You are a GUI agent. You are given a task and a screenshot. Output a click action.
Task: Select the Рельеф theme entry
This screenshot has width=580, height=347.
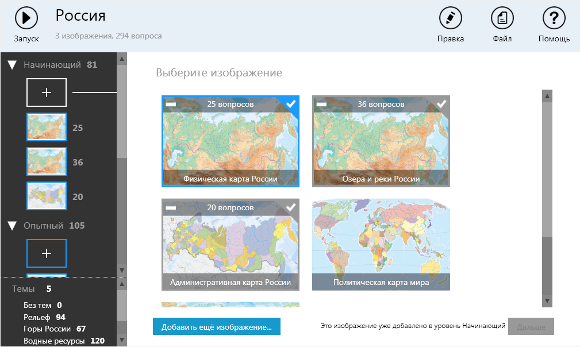click(37, 317)
